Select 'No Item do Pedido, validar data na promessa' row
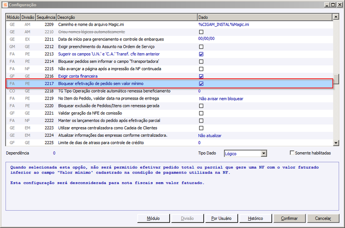The height and width of the screenshot is (228, 345). pyautogui.click(x=169, y=99)
